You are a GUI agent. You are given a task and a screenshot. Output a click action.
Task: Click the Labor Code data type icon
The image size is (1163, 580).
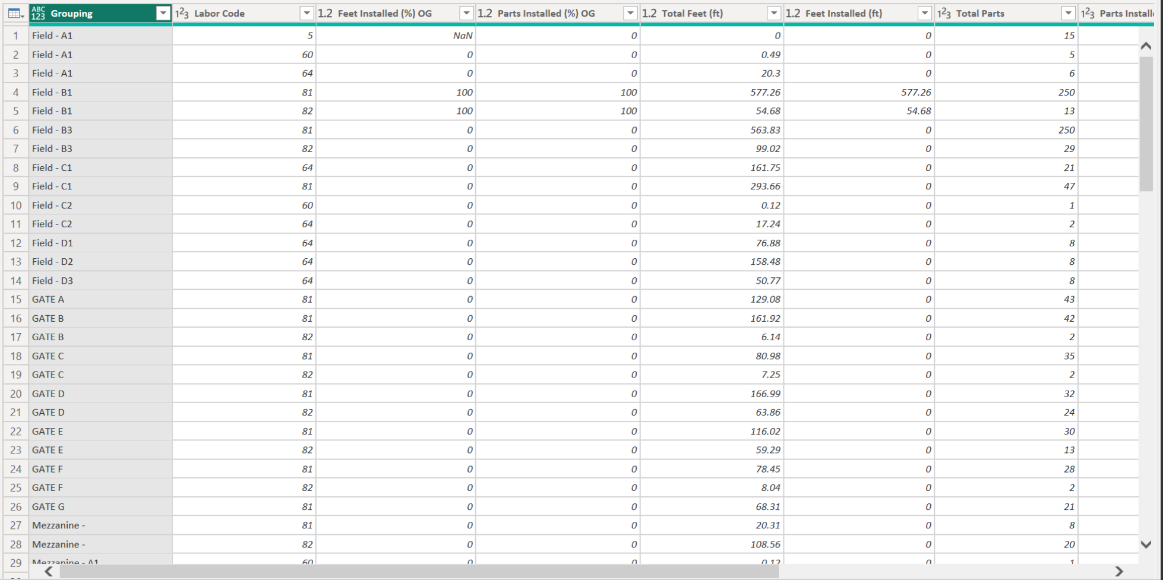(182, 13)
